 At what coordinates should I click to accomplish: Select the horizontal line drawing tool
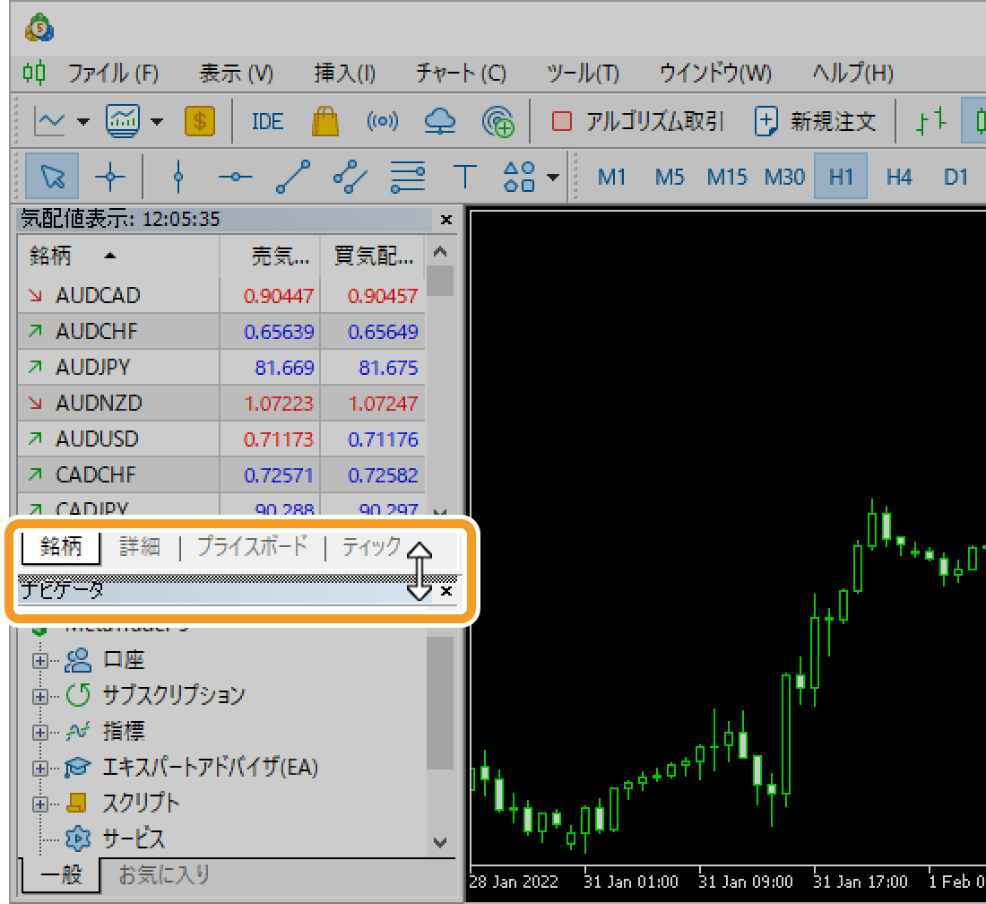click(236, 177)
